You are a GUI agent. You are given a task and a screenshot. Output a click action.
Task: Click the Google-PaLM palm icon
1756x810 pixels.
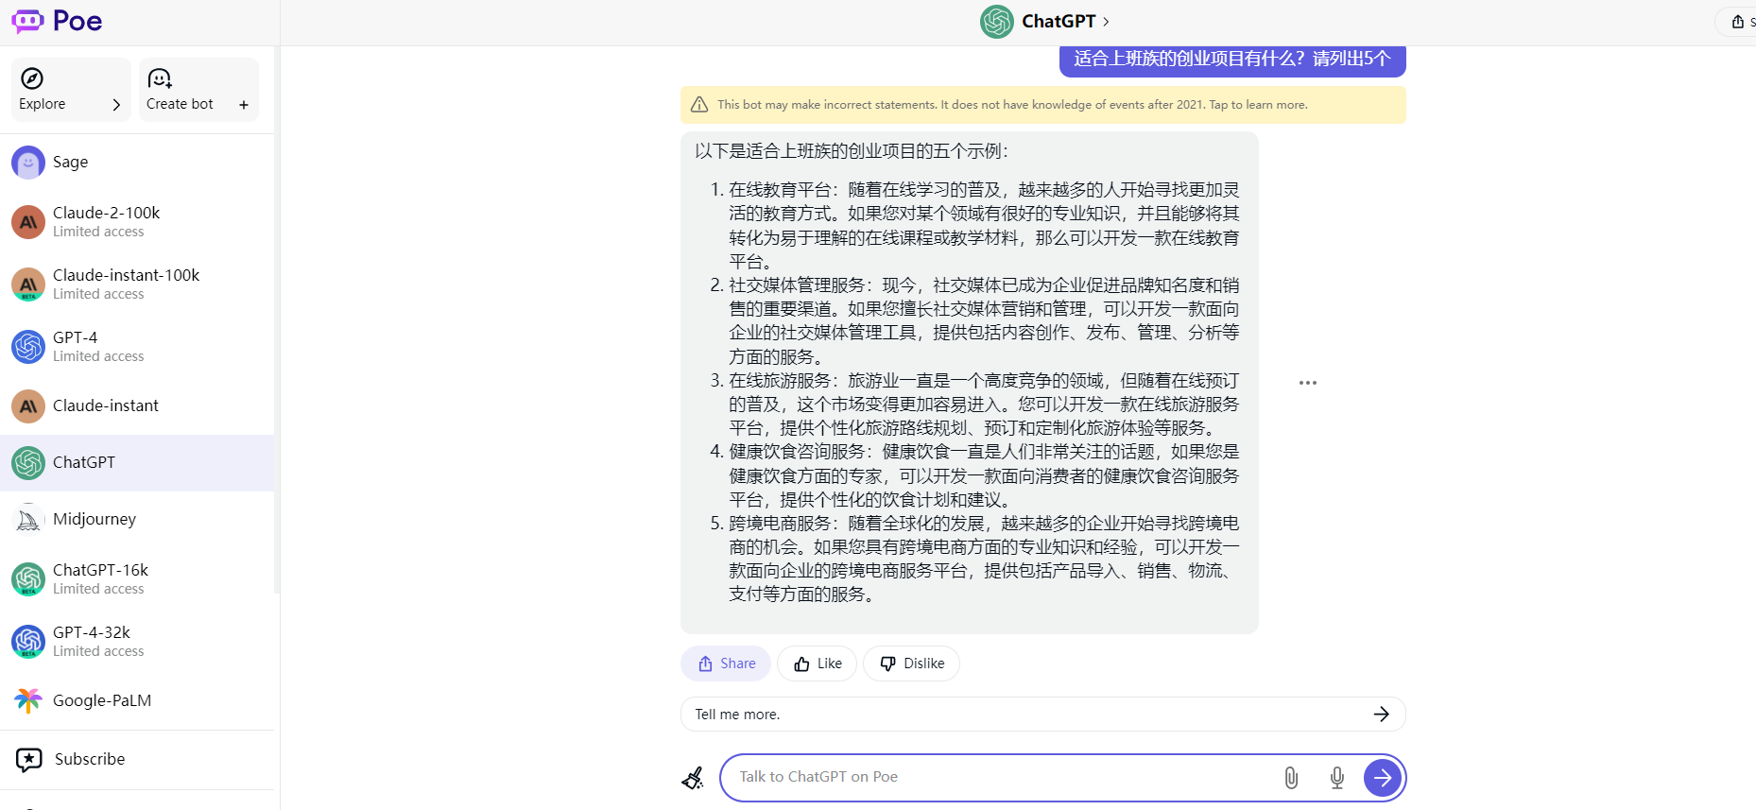28,701
